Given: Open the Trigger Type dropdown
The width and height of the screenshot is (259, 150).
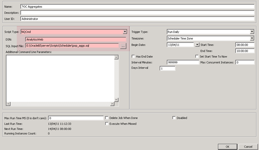Looking at the screenshot, I should [x=252, y=32].
